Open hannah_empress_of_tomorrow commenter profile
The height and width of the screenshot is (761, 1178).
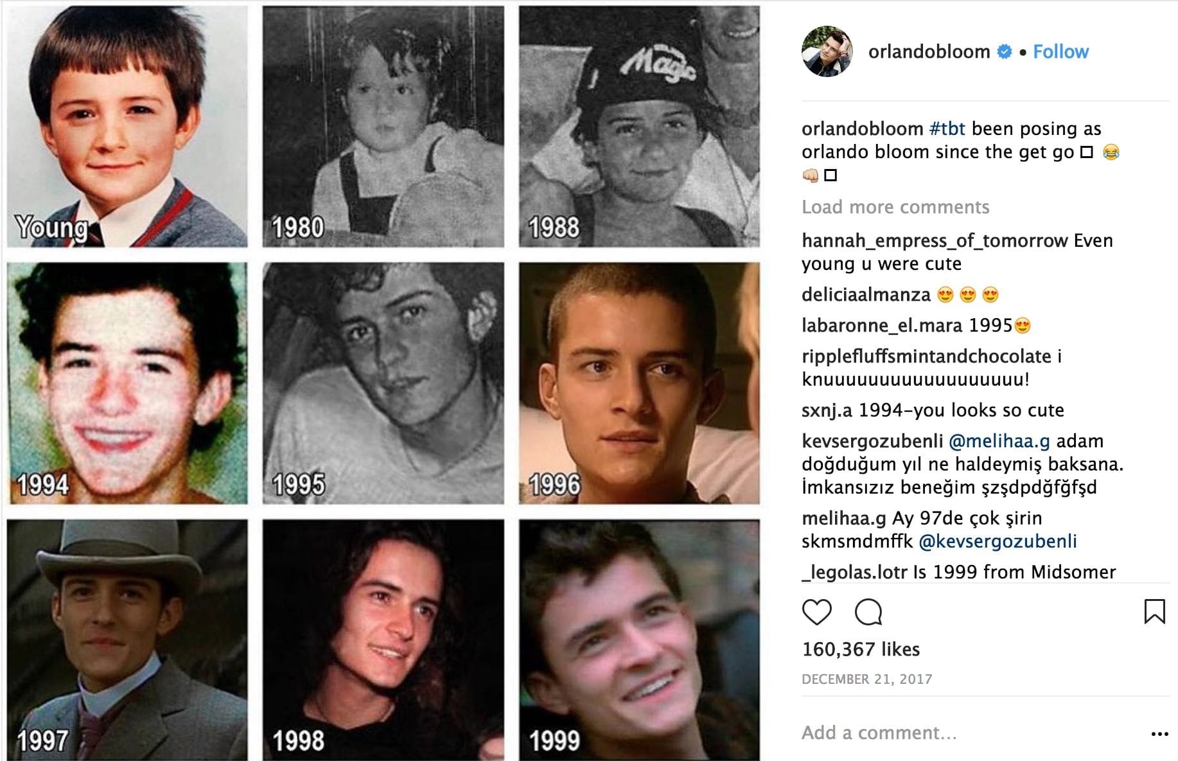pyautogui.click(x=935, y=240)
